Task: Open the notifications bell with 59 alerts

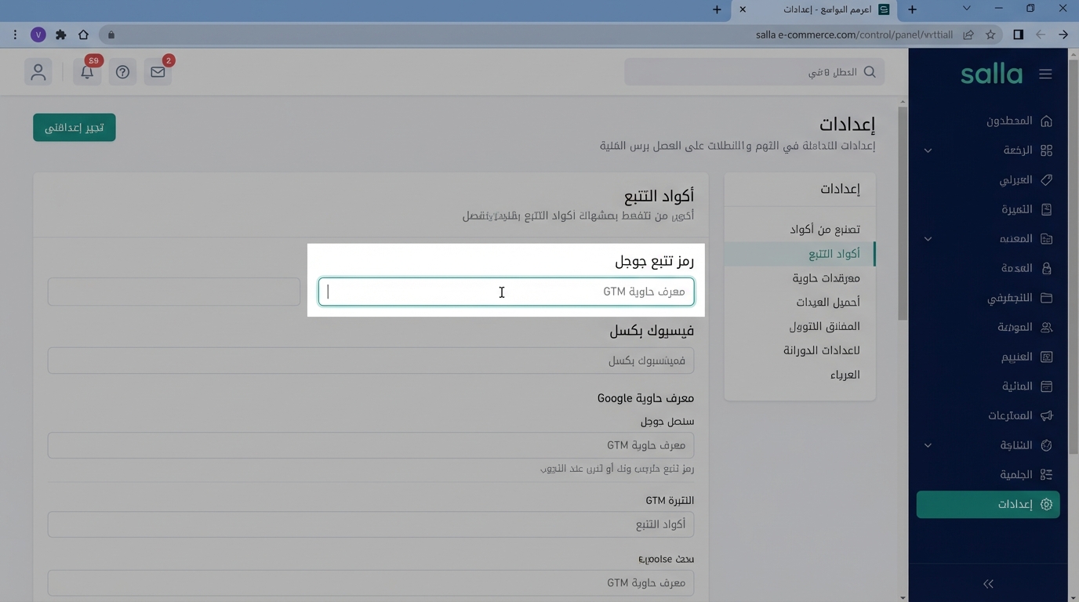Action: [x=87, y=71]
